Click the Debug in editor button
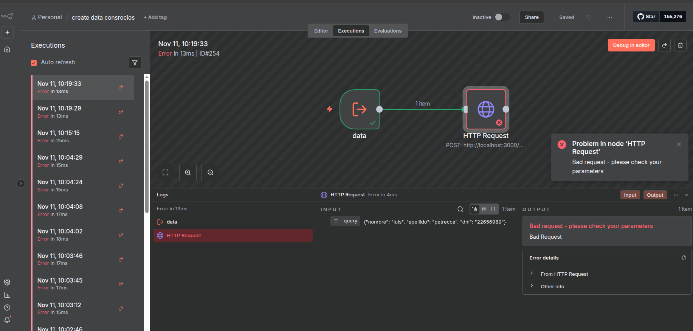 pyautogui.click(x=631, y=45)
